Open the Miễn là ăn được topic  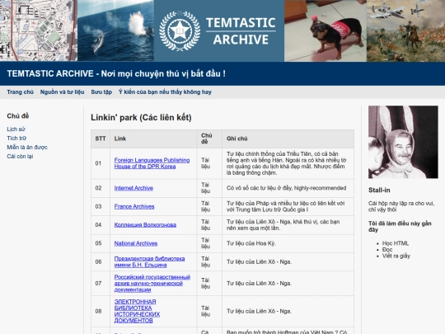click(x=27, y=148)
